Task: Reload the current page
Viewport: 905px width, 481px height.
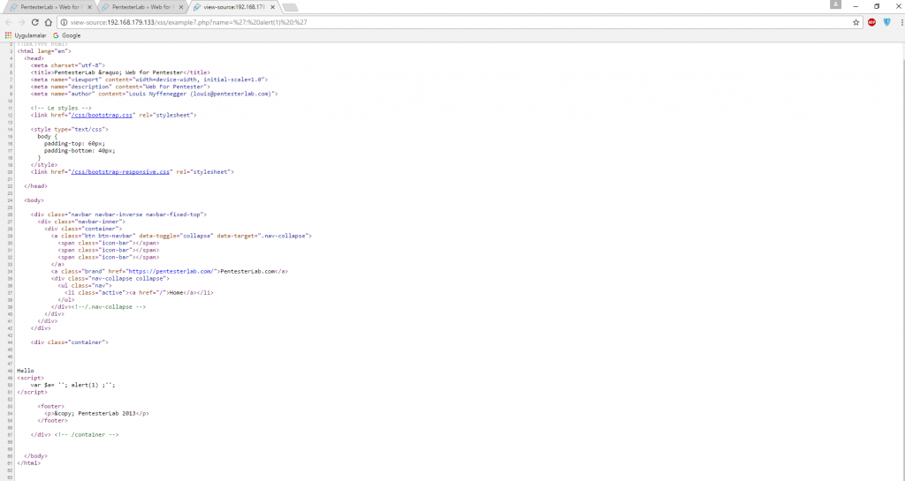Action: [x=35, y=22]
